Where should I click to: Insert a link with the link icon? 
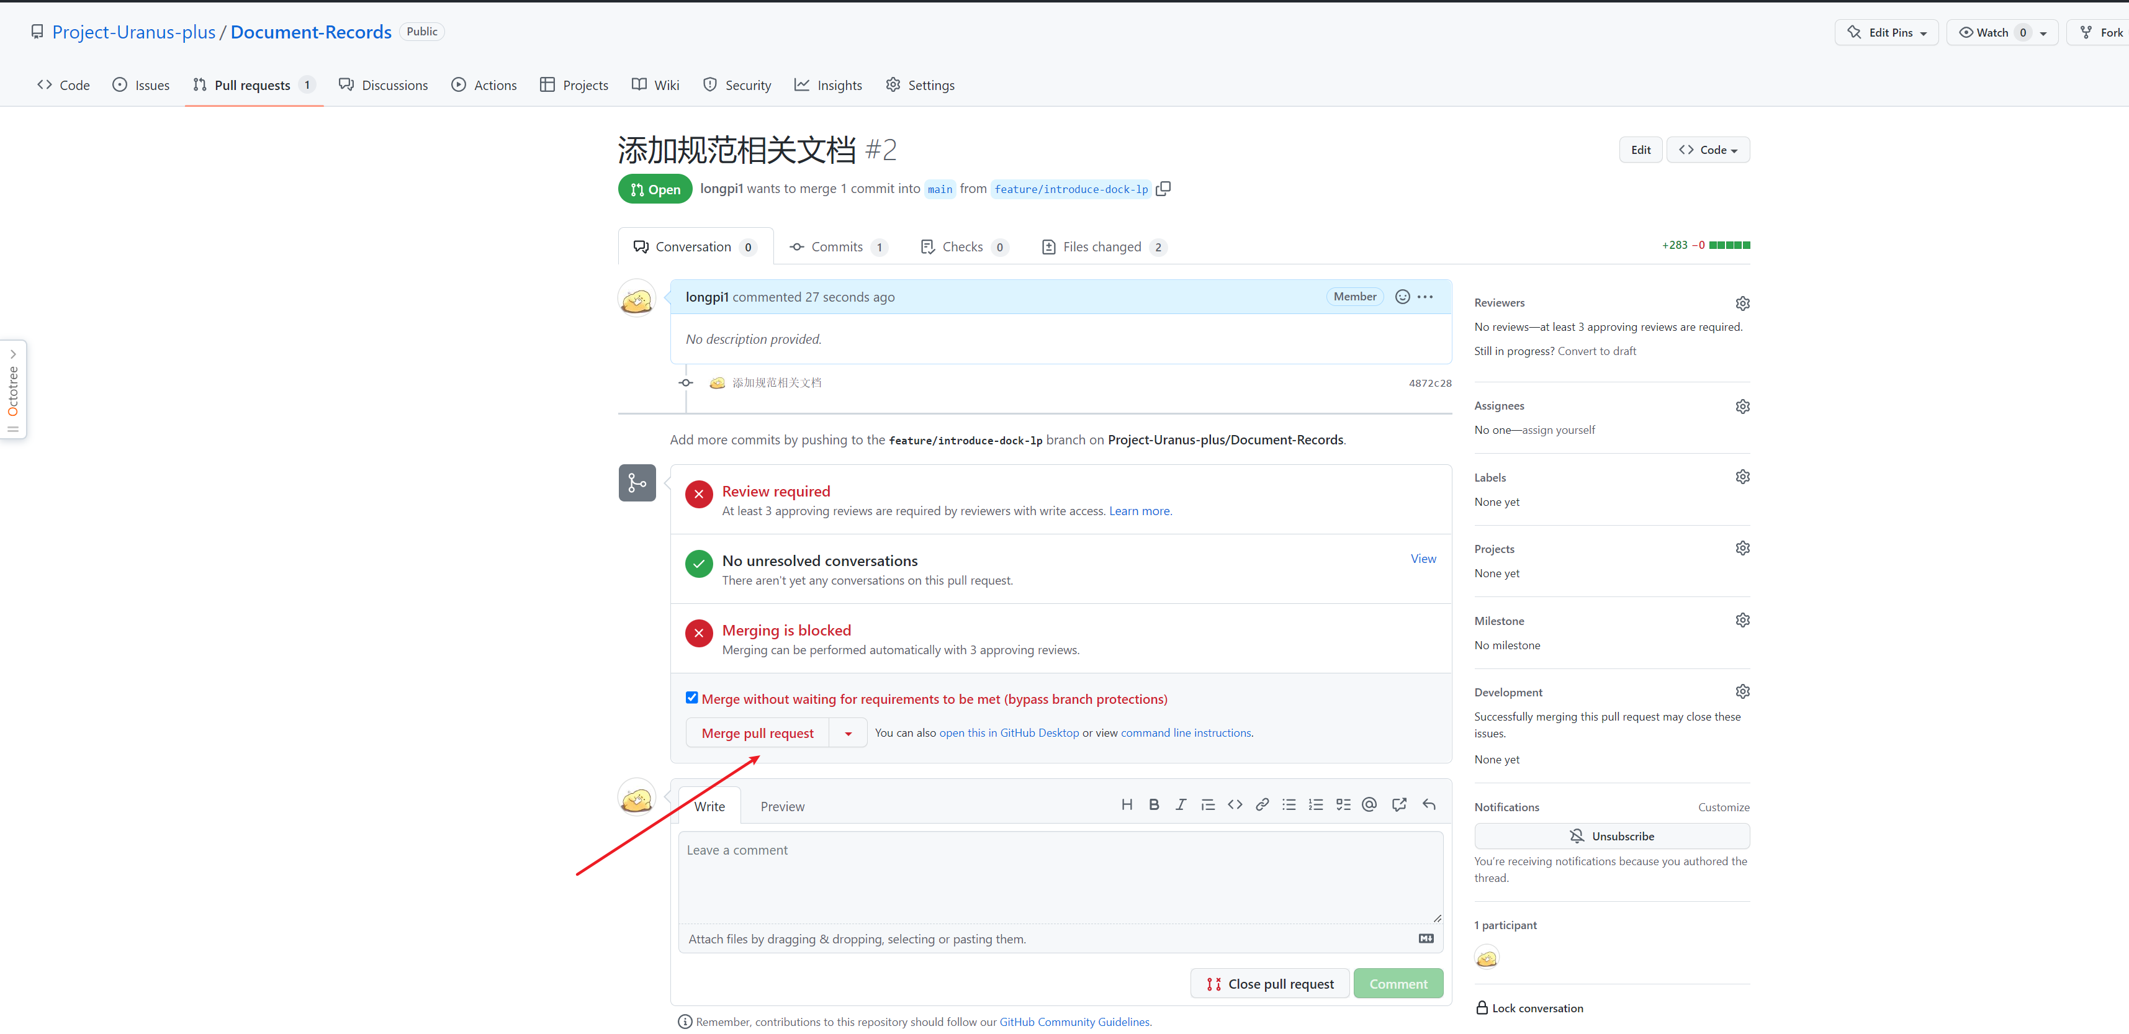(x=1262, y=804)
